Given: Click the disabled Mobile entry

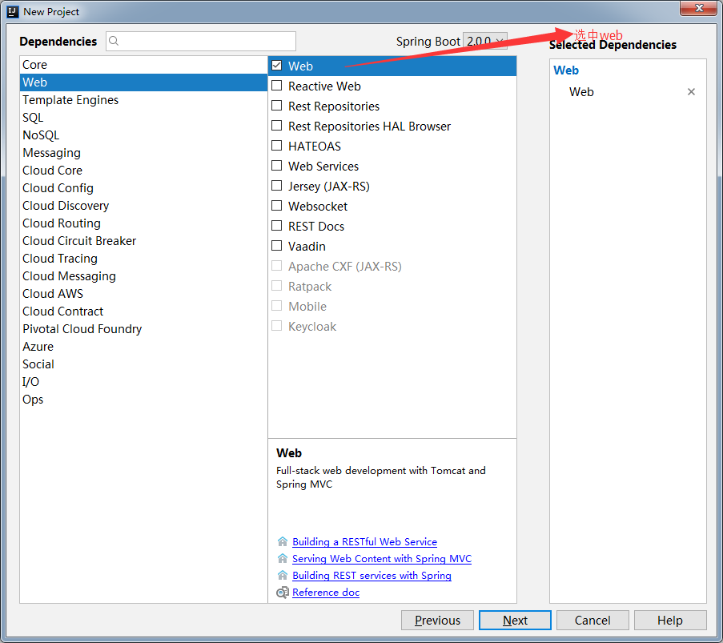Looking at the screenshot, I should (307, 306).
